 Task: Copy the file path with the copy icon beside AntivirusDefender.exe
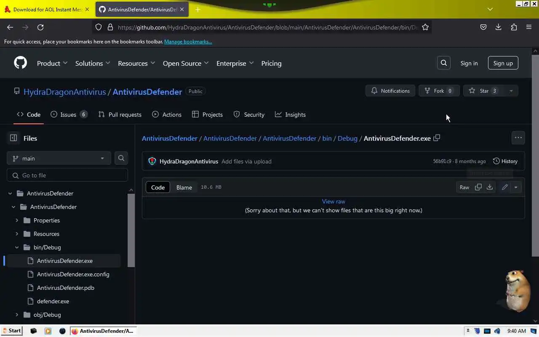point(437,138)
